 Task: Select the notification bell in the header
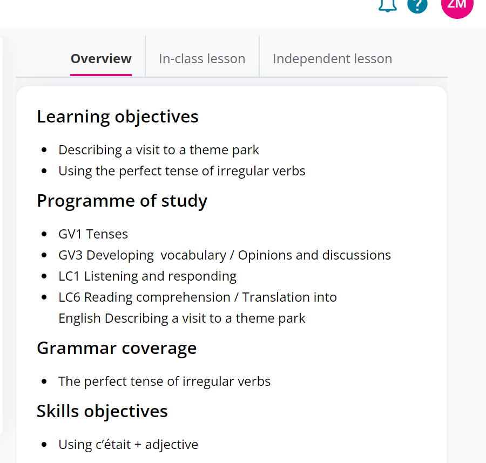point(387,5)
